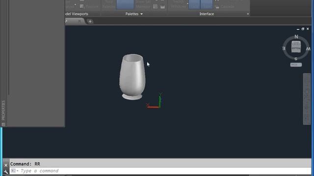Toggle the highlighted Properties palette ribbon button
Image resolution: width=314 pixels, height=176 pixels.
pos(125,4)
